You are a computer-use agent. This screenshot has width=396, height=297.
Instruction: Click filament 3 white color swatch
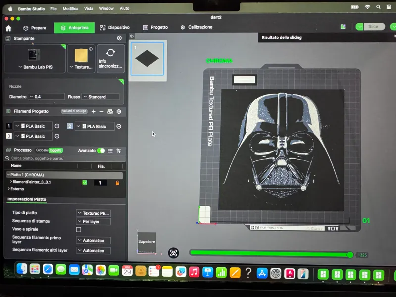click(9, 136)
